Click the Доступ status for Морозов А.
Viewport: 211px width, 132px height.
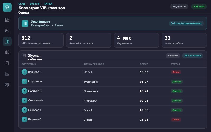point(177,82)
